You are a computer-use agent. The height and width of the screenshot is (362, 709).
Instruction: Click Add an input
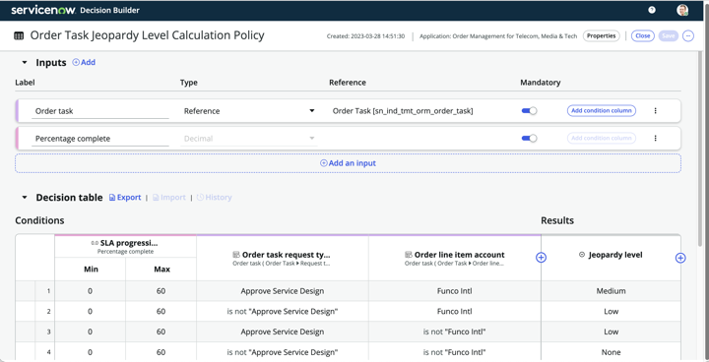[348, 163]
